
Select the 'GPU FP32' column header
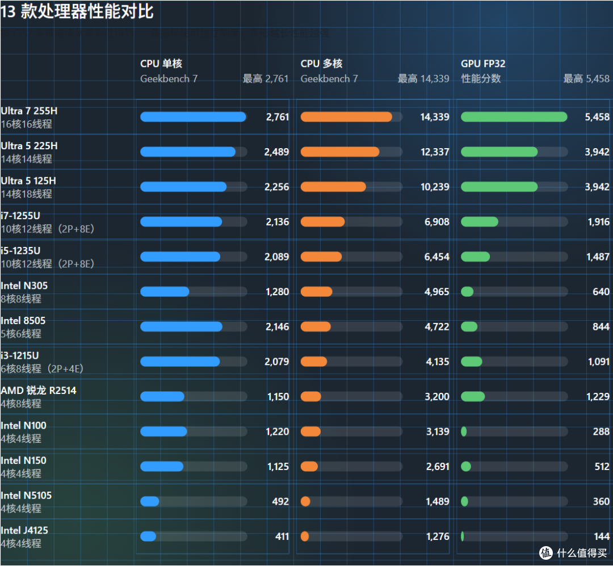pyautogui.click(x=483, y=64)
